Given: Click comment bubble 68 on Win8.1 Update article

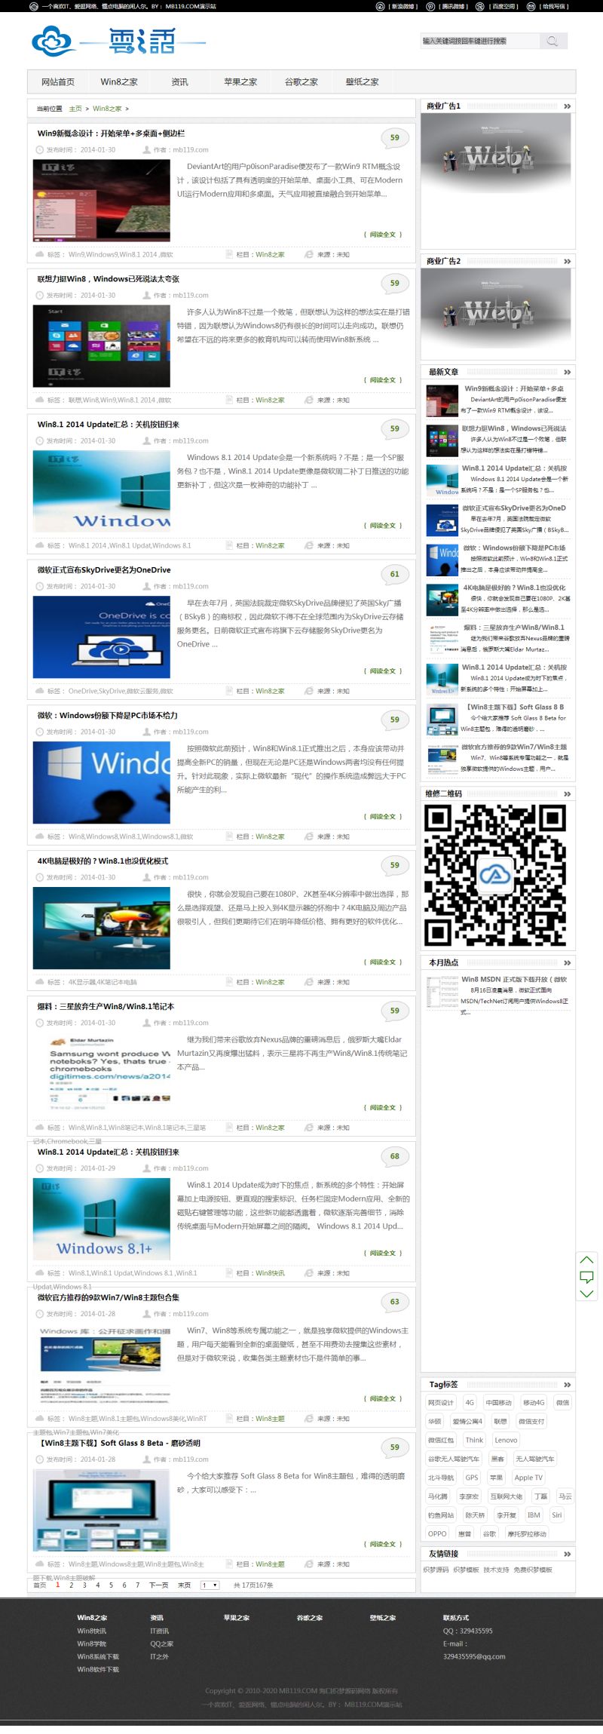Looking at the screenshot, I should (x=394, y=1156).
